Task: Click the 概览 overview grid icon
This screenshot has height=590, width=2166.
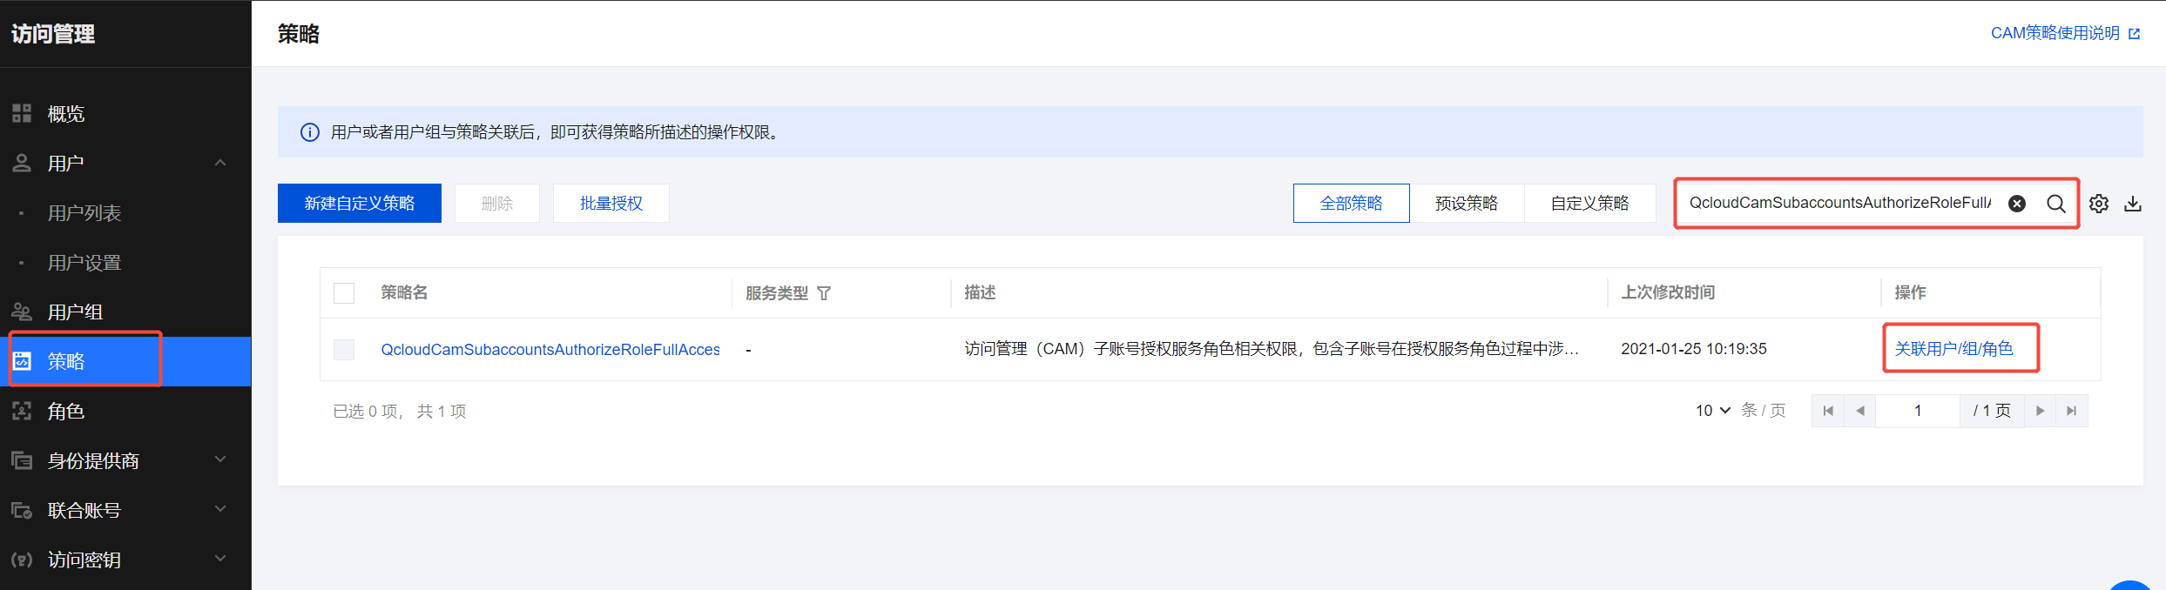Action: (x=22, y=113)
